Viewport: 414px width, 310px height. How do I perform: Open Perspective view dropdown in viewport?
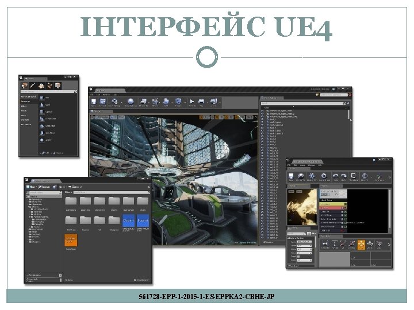click(x=102, y=117)
